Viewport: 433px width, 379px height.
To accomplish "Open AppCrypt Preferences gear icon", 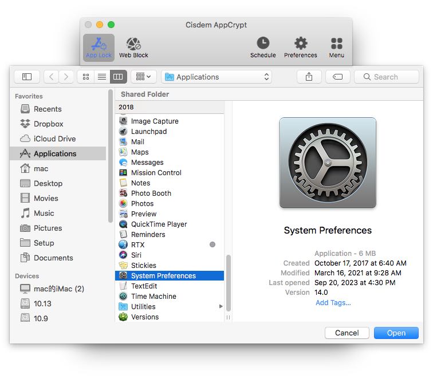I will 301,48.
